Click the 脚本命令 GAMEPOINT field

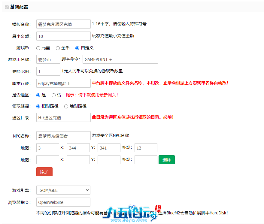click(x=120, y=59)
